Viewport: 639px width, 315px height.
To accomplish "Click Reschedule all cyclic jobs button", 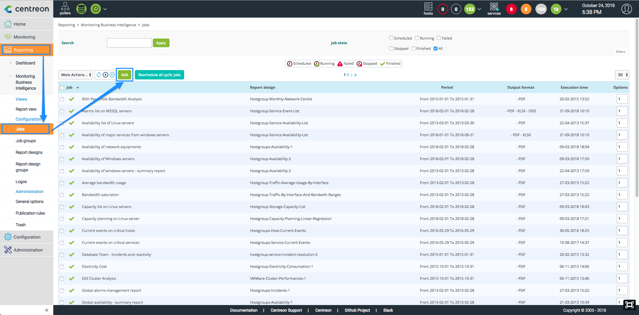I will click(x=159, y=75).
